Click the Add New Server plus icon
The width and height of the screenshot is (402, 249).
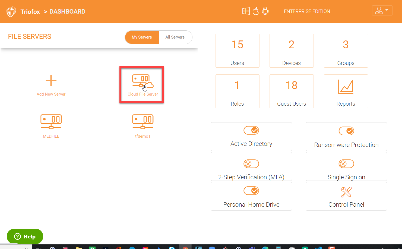(x=51, y=81)
